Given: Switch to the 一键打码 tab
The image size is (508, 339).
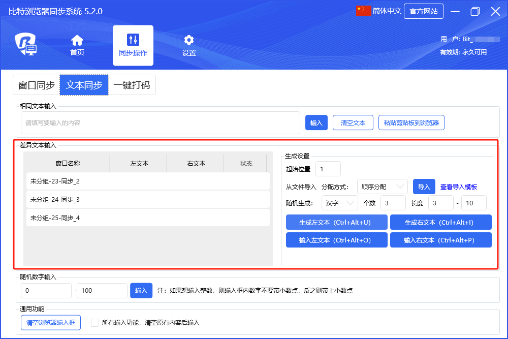Looking at the screenshot, I should [x=132, y=85].
